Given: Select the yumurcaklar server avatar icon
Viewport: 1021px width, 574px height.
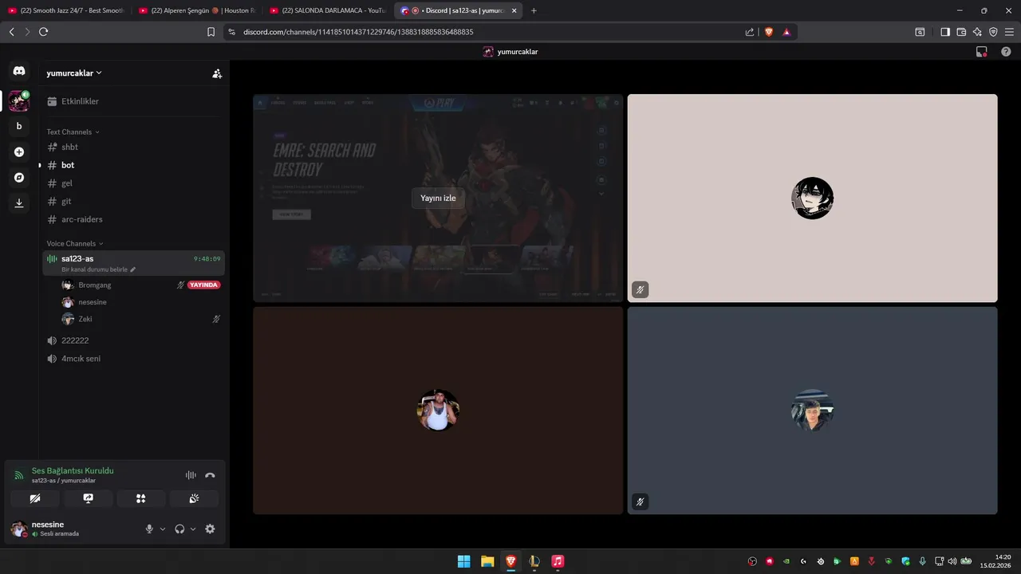Looking at the screenshot, I should click(19, 101).
